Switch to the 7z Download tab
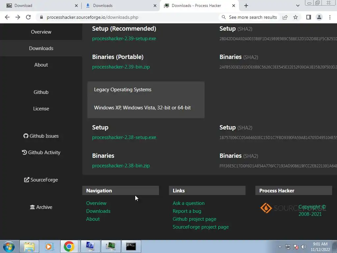 click(x=41, y=6)
